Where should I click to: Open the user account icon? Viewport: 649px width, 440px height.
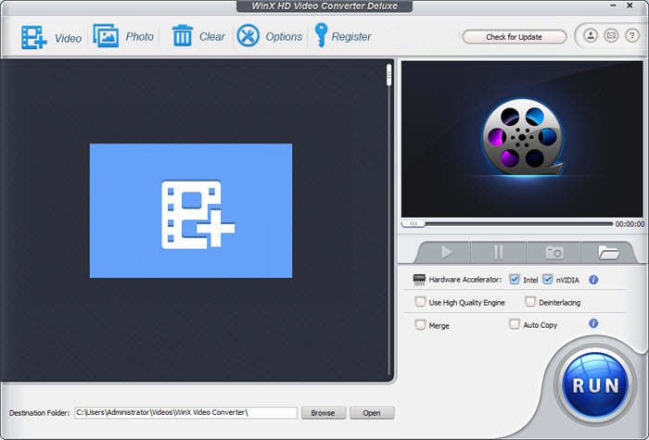point(591,35)
